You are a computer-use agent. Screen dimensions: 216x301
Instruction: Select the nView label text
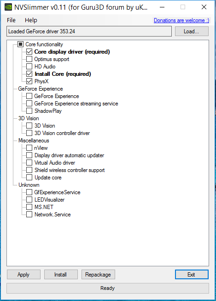(41, 148)
